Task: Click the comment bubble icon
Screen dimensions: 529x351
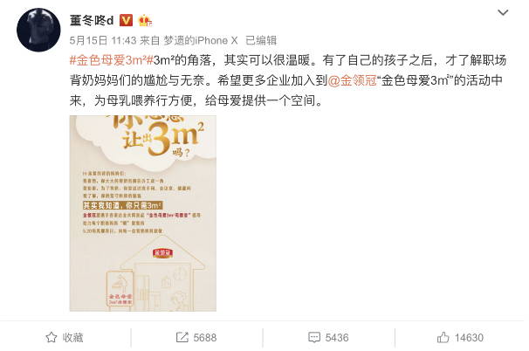Action: [x=314, y=337]
